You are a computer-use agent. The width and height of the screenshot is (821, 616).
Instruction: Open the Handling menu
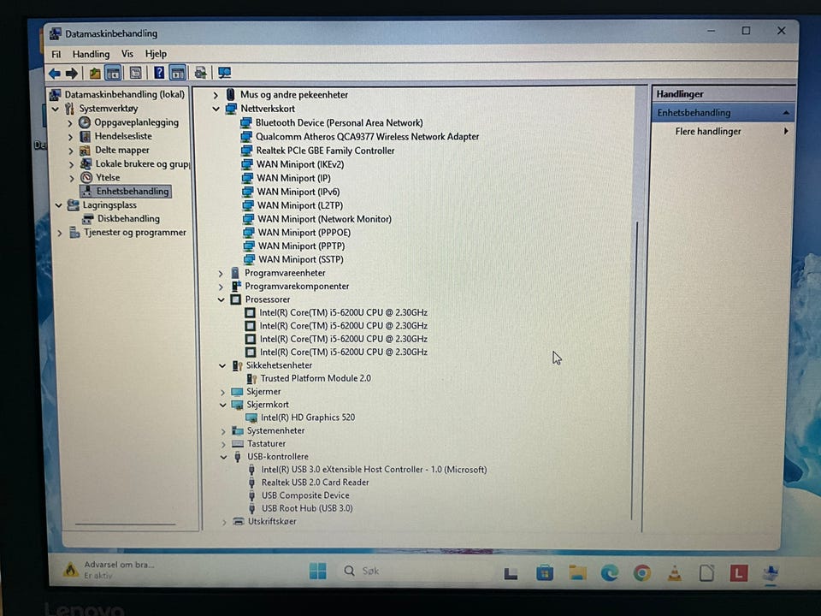(x=92, y=54)
